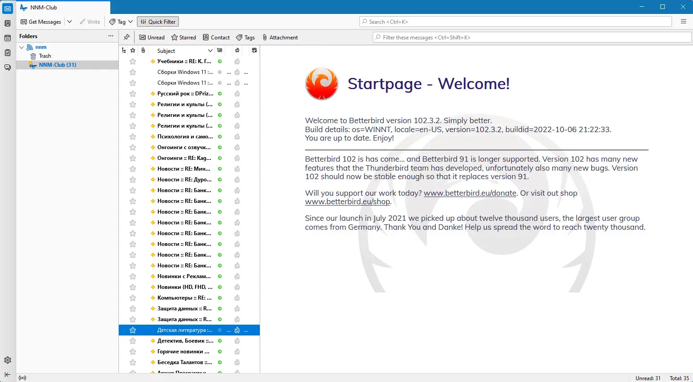This screenshot has height=382, width=693.
Task: Click the thread column header icon
Action: tap(124, 51)
